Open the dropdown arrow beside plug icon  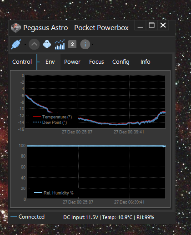tap(25, 44)
